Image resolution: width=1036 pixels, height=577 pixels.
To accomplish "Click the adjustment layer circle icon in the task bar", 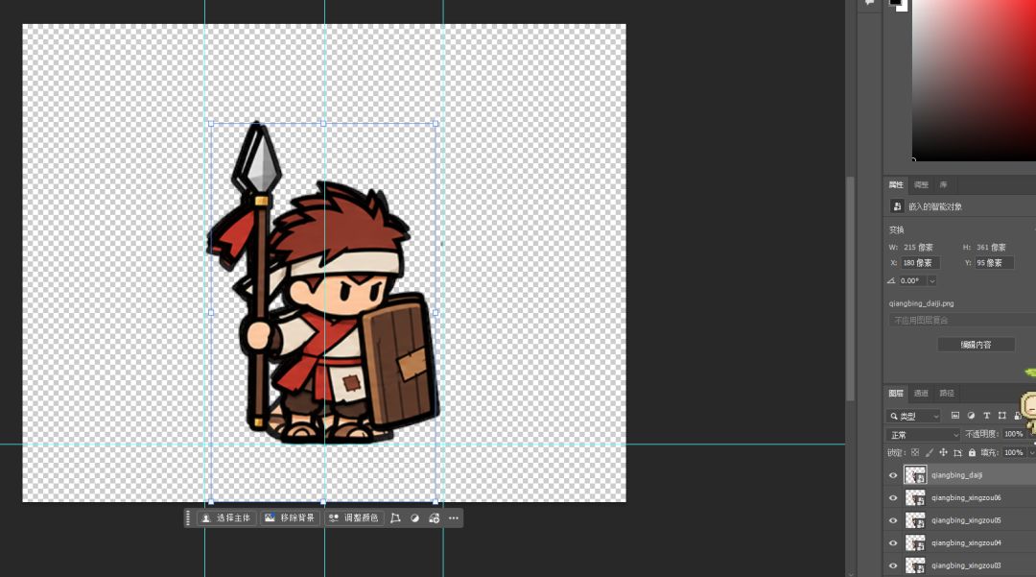I will (x=415, y=518).
